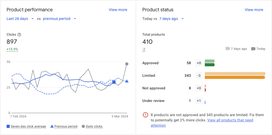
Task: Open the previous period comparison dropdown
Action: pyautogui.click(x=59, y=19)
